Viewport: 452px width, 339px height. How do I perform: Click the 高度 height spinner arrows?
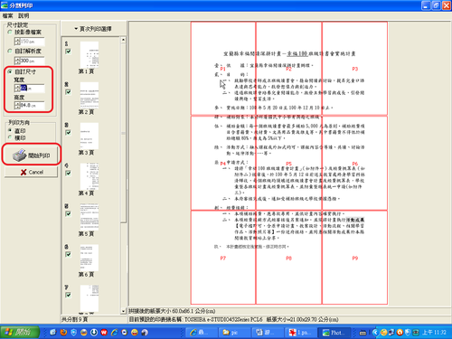(x=17, y=105)
